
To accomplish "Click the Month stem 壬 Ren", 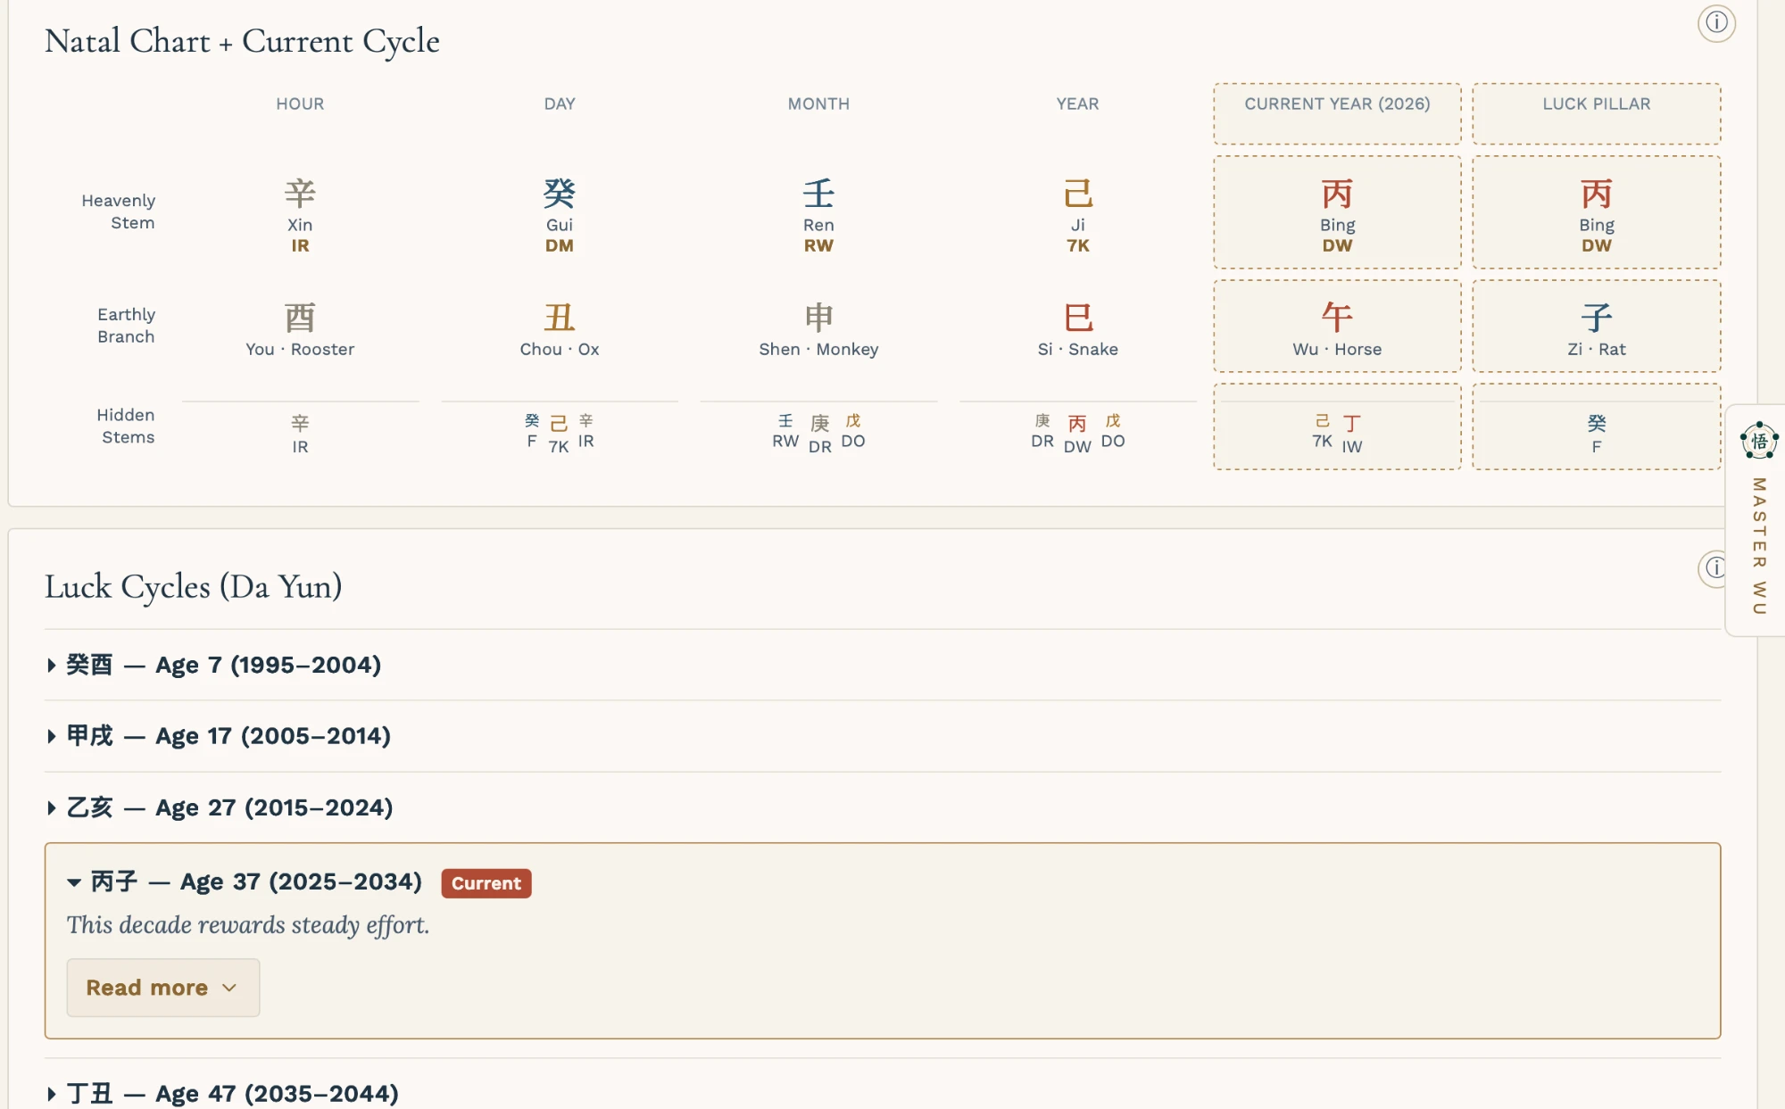I will pos(818,215).
